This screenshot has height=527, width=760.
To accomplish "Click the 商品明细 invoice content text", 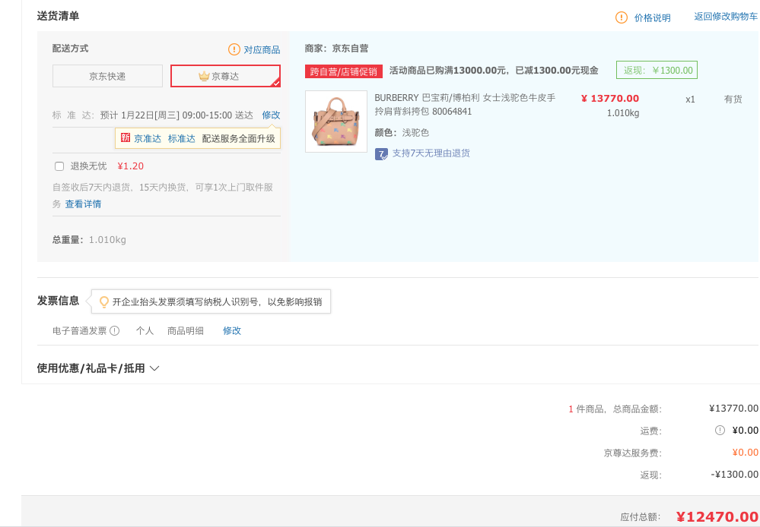I will [185, 331].
